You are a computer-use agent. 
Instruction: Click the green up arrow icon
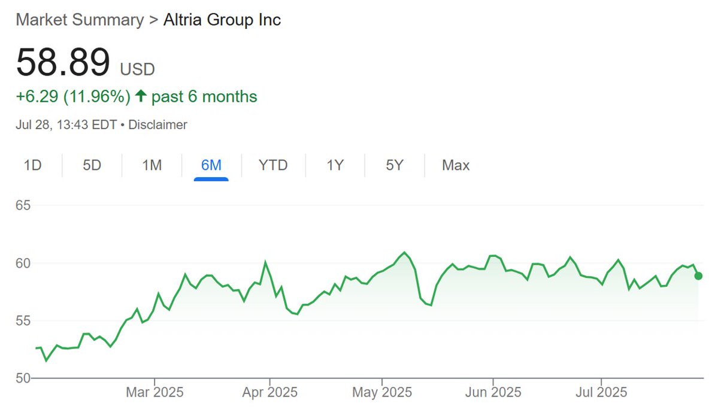[141, 96]
